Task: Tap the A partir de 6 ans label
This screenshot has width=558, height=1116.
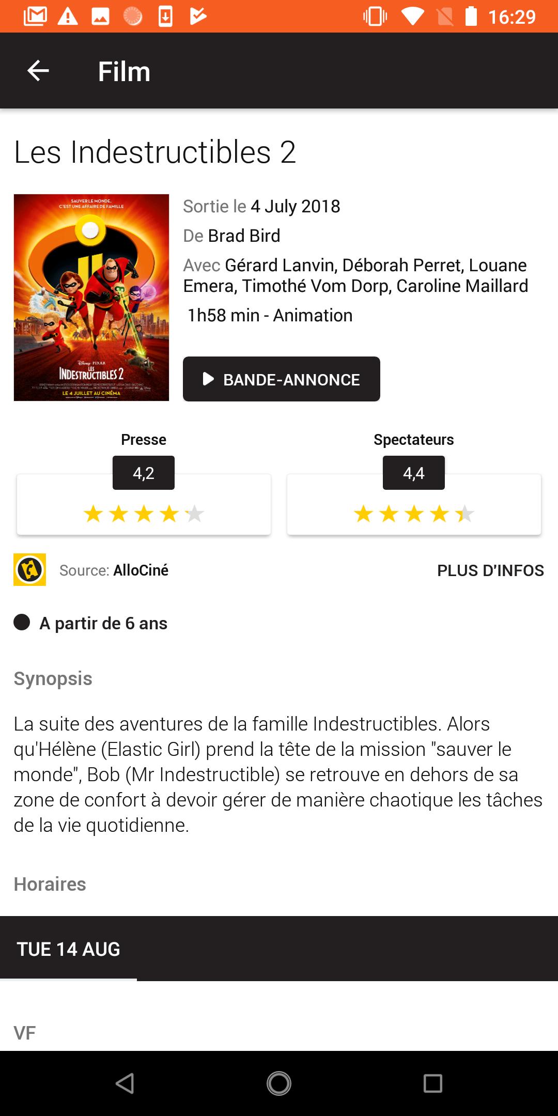Action: (x=103, y=623)
